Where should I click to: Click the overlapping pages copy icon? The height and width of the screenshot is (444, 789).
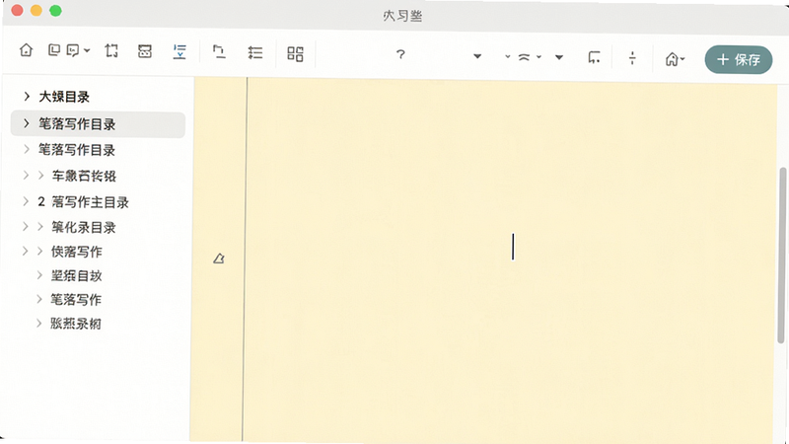[x=54, y=50]
